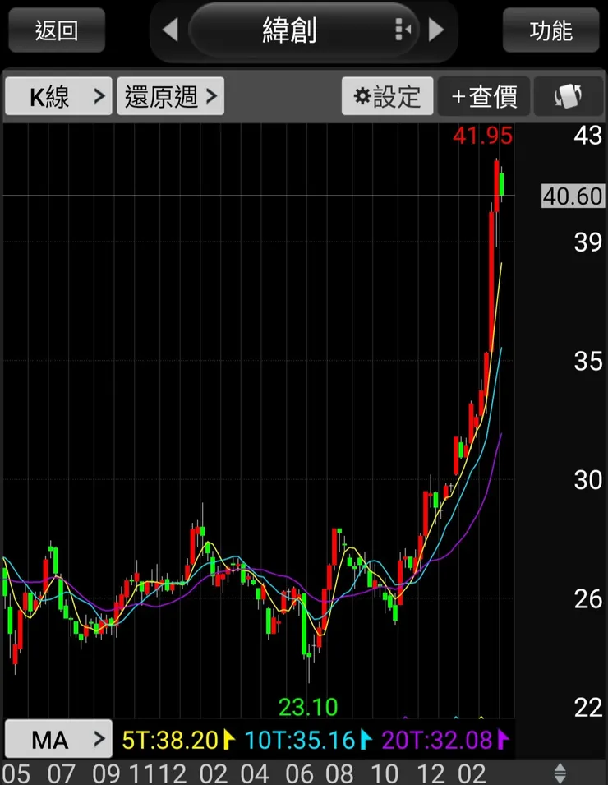The height and width of the screenshot is (785, 608).
Task: Click the 43 price axis label
Action: pyautogui.click(x=588, y=136)
